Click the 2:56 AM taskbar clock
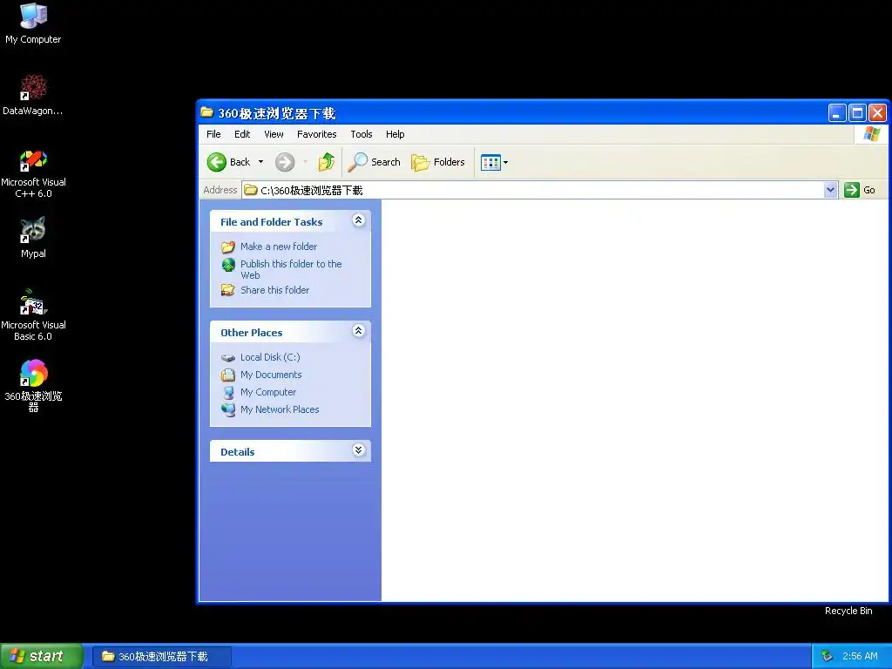The width and height of the screenshot is (892, 669). click(x=860, y=657)
